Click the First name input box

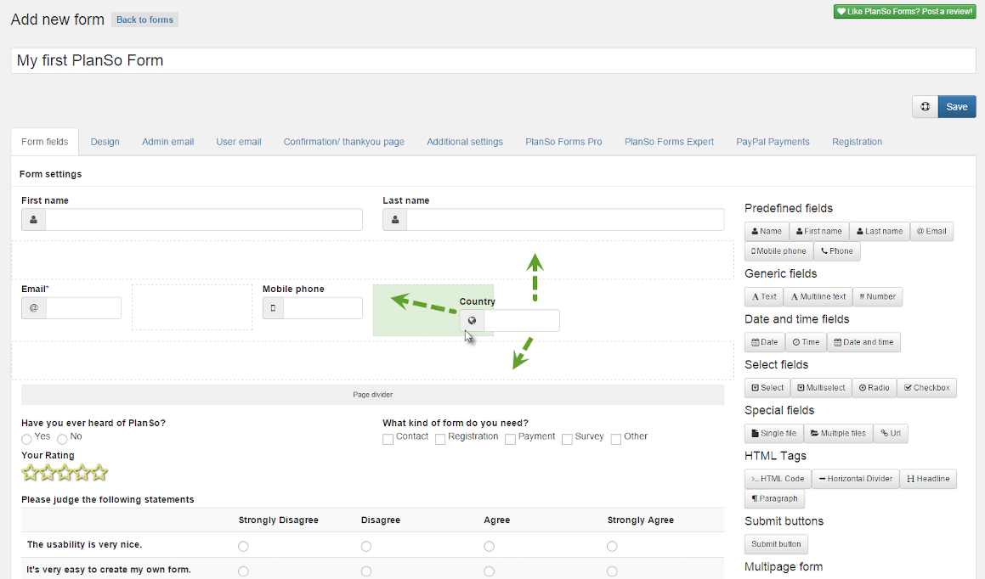(203, 220)
